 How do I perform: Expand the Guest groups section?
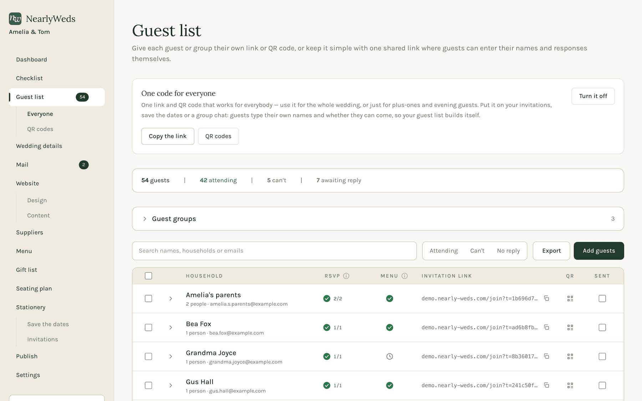tap(378, 219)
